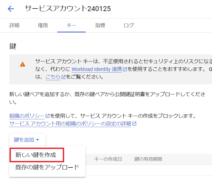212x188 pixels.
Task: Click external-link icon after Workload Identity 連携
Action: click(125, 69)
